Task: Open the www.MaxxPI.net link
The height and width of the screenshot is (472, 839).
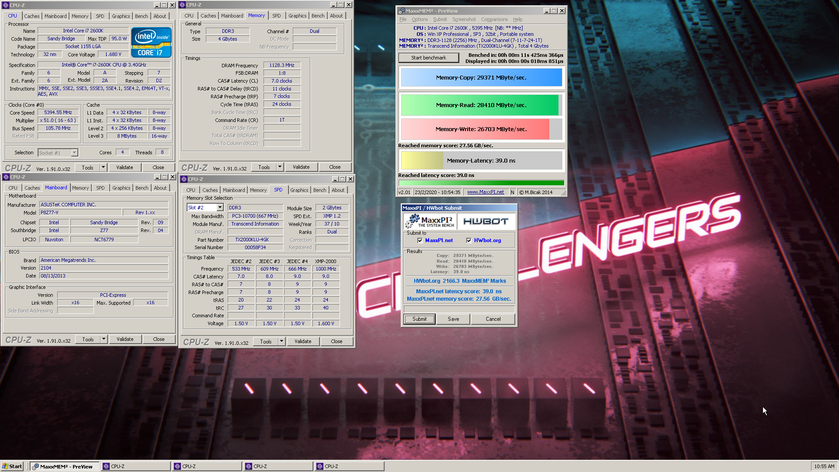Action: tap(485, 192)
